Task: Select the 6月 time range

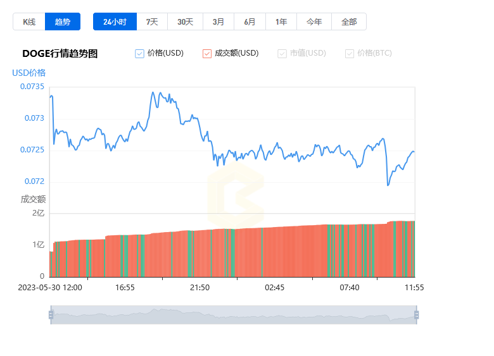Action: click(x=250, y=21)
